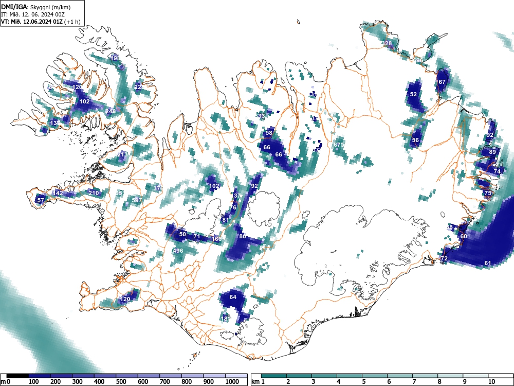The height and width of the screenshot is (386, 514).
Task: Click the 'VT: Mið. 12.06.2024 01Z (+1 h)' line
Action: pos(41,22)
